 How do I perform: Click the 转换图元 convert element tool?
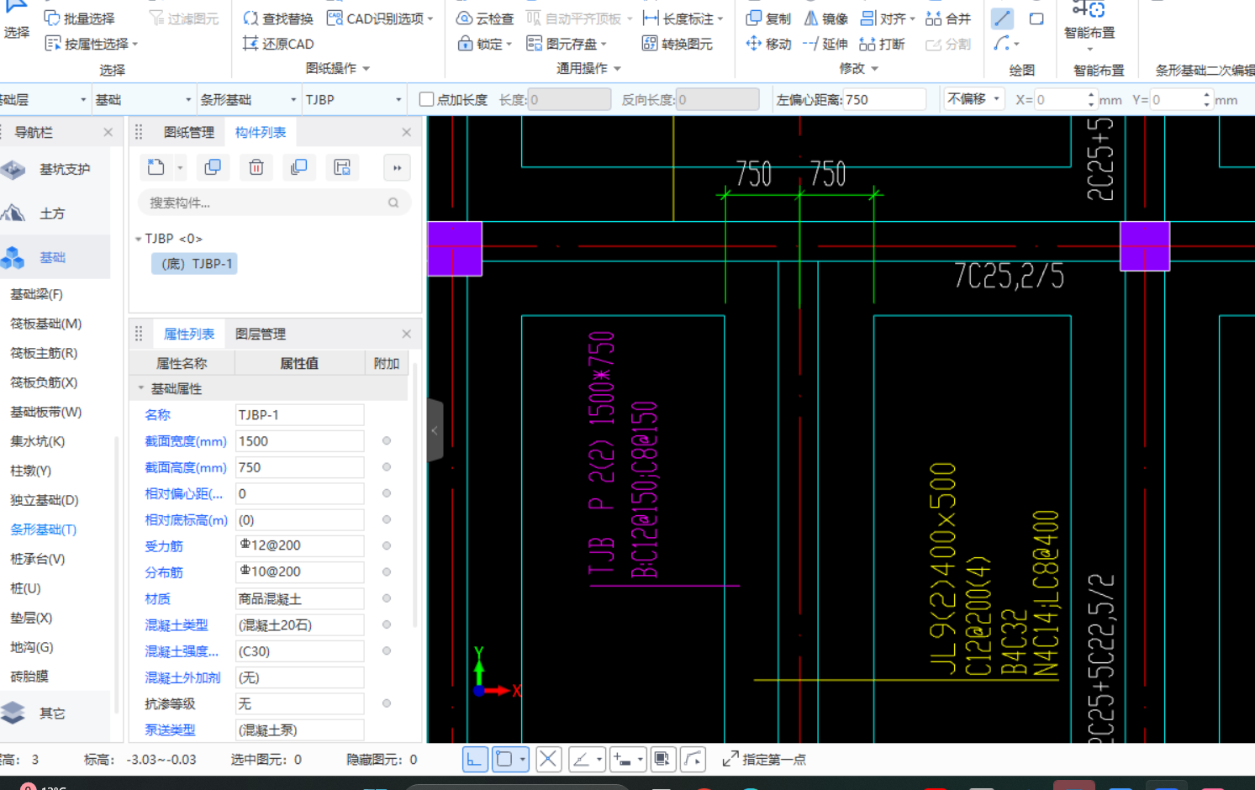coord(677,44)
